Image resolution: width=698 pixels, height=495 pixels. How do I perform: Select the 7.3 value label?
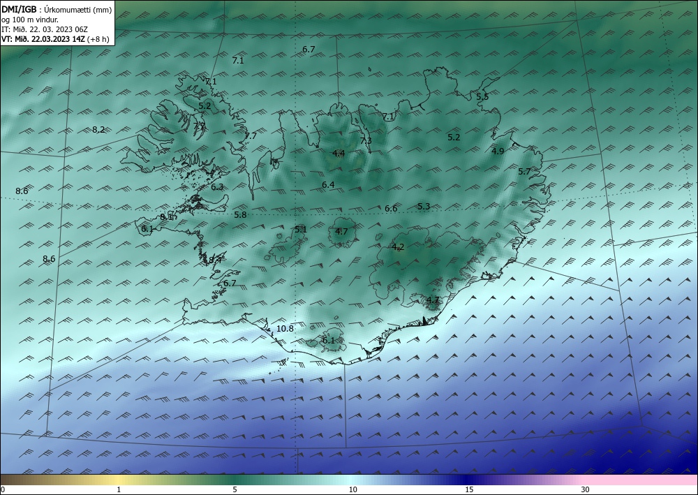pyautogui.click(x=366, y=141)
